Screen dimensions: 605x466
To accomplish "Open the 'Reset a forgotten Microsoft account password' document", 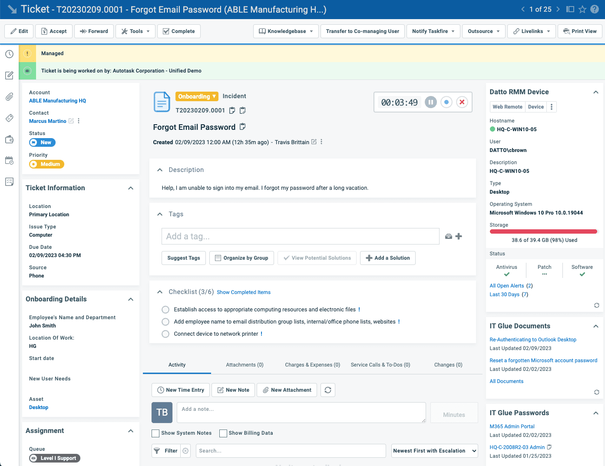I will pyautogui.click(x=543, y=360).
